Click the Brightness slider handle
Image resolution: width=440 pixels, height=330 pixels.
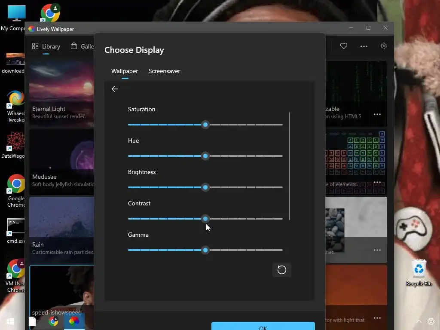(205, 187)
